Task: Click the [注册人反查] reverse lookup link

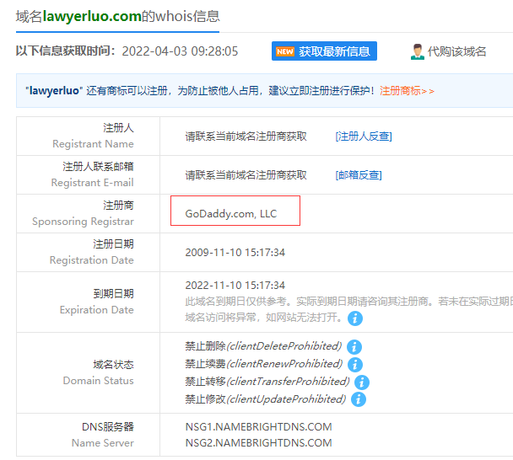Action: [x=363, y=136]
